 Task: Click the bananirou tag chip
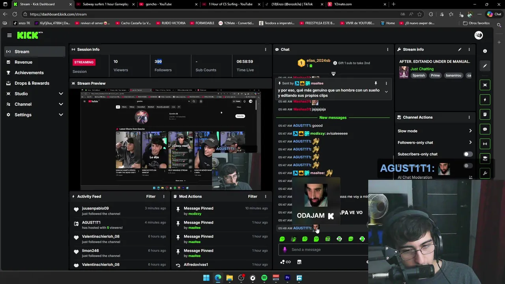click(453, 75)
